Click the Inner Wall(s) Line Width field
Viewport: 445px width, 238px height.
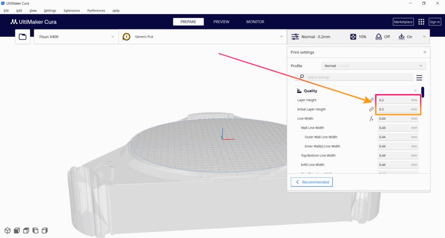tap(398, 146)
